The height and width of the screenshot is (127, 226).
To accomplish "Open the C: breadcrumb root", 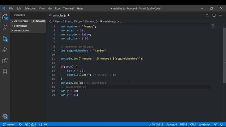I will click(50, 22).
